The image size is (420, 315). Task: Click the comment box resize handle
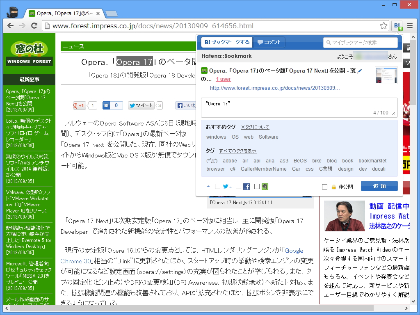393,113
